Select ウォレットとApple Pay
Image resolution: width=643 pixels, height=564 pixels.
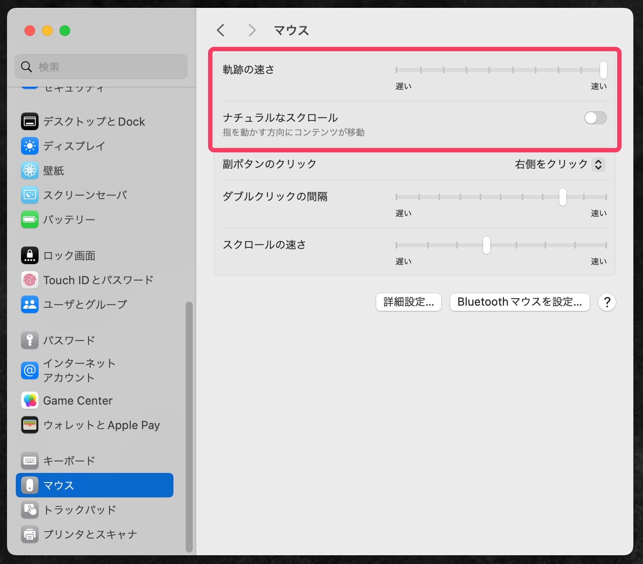[x=101, y=425]
